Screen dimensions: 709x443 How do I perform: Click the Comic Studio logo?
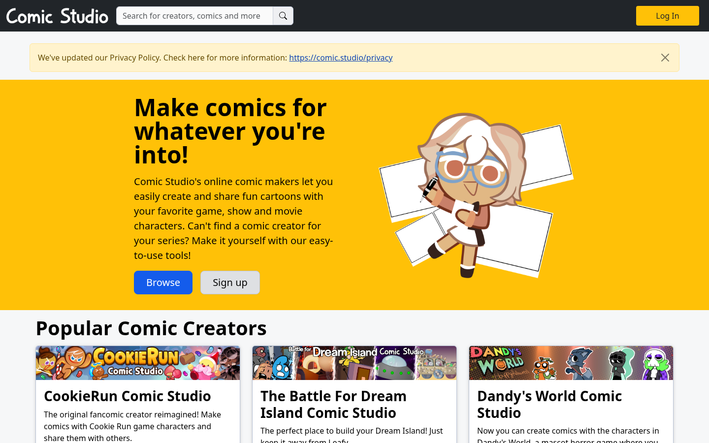tap(57, 16)
